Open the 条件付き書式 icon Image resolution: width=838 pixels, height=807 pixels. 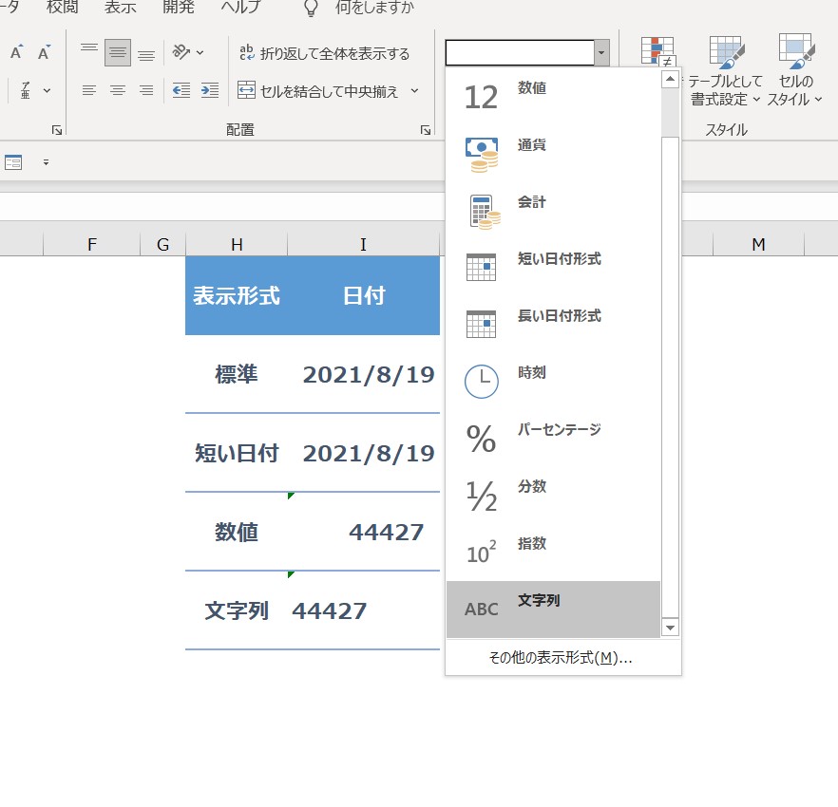tap(657, 52)
